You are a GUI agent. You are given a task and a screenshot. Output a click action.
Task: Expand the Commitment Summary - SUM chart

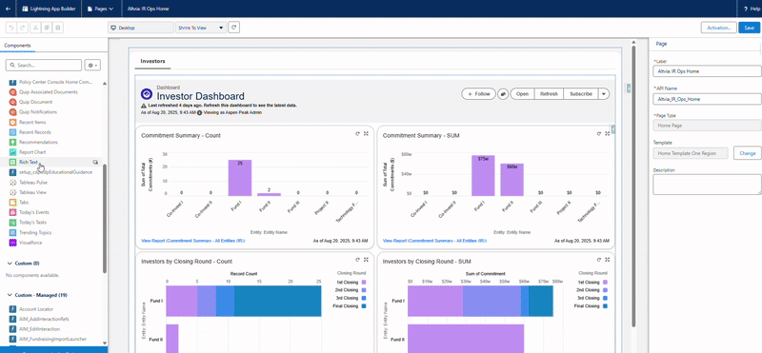coord(608,133)
